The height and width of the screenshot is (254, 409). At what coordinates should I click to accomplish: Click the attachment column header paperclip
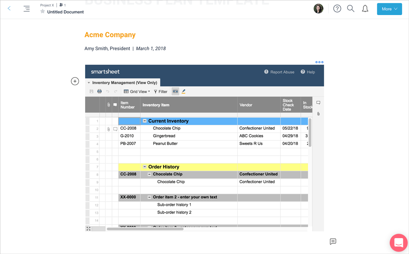108,105
